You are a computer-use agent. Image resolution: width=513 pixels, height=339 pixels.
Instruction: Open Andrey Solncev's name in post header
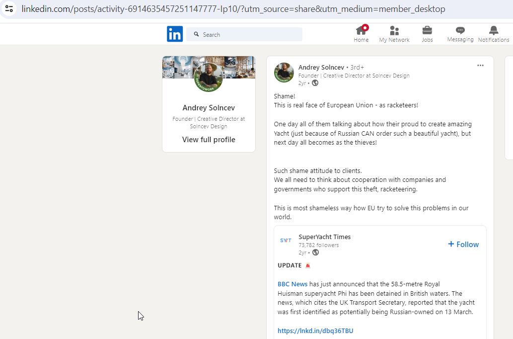[x=321, y=67]
